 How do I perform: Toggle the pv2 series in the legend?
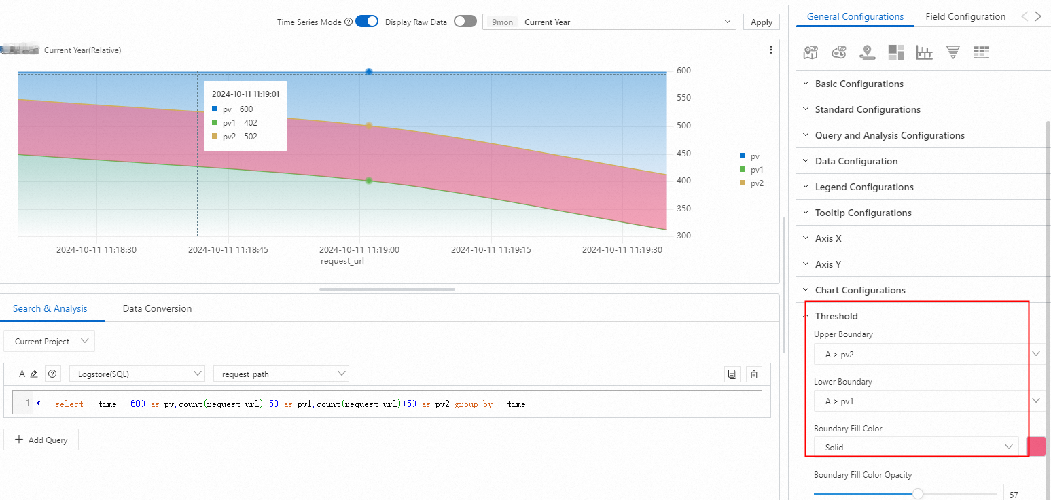tap(751, 183)
